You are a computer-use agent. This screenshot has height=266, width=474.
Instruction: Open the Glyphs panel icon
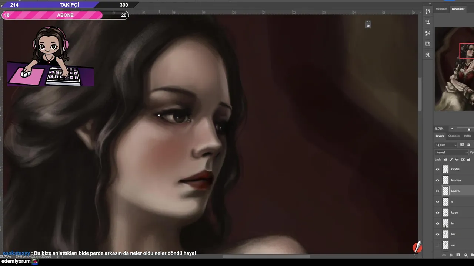(x=428, y=55)
